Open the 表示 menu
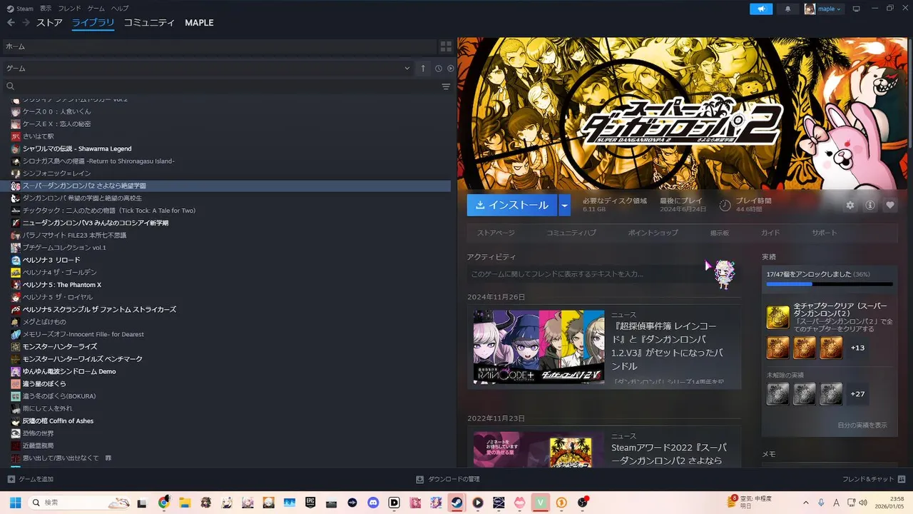 click(x=46, y=9)
